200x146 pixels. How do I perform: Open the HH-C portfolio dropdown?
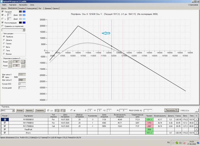[13, 110]
